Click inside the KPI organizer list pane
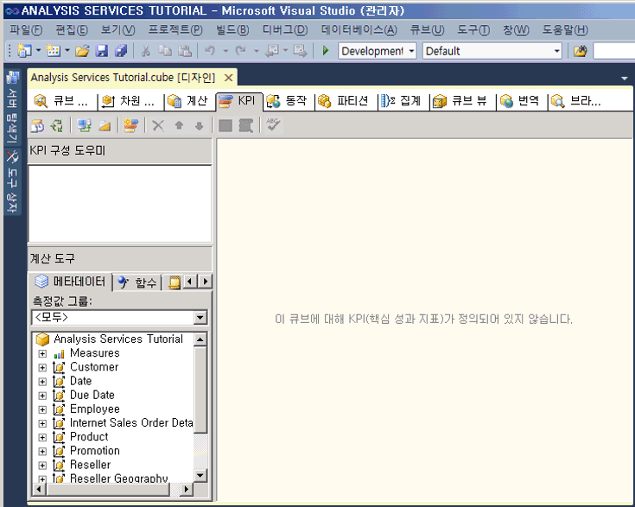 pos(120,203)
